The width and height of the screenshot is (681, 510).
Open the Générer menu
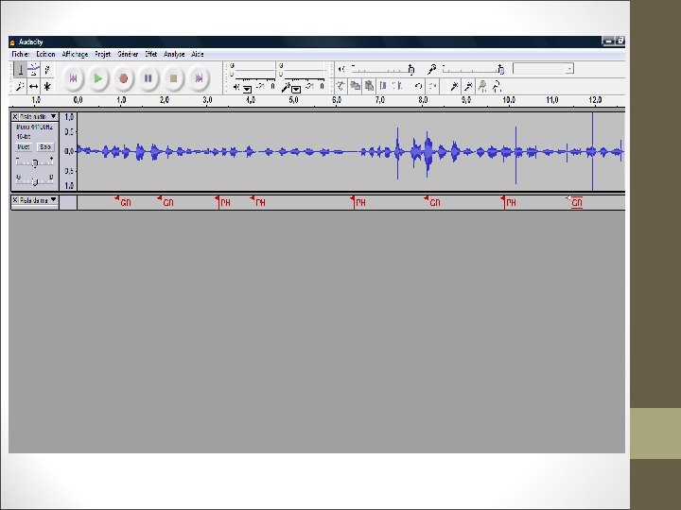tap(128, 54)
